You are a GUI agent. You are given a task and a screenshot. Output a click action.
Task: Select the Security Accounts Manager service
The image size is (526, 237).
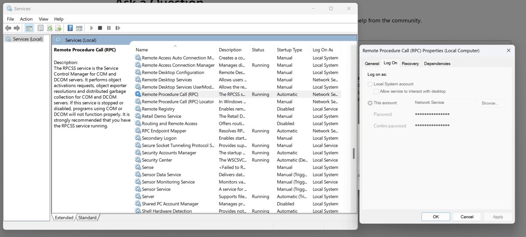click(238, 152)
